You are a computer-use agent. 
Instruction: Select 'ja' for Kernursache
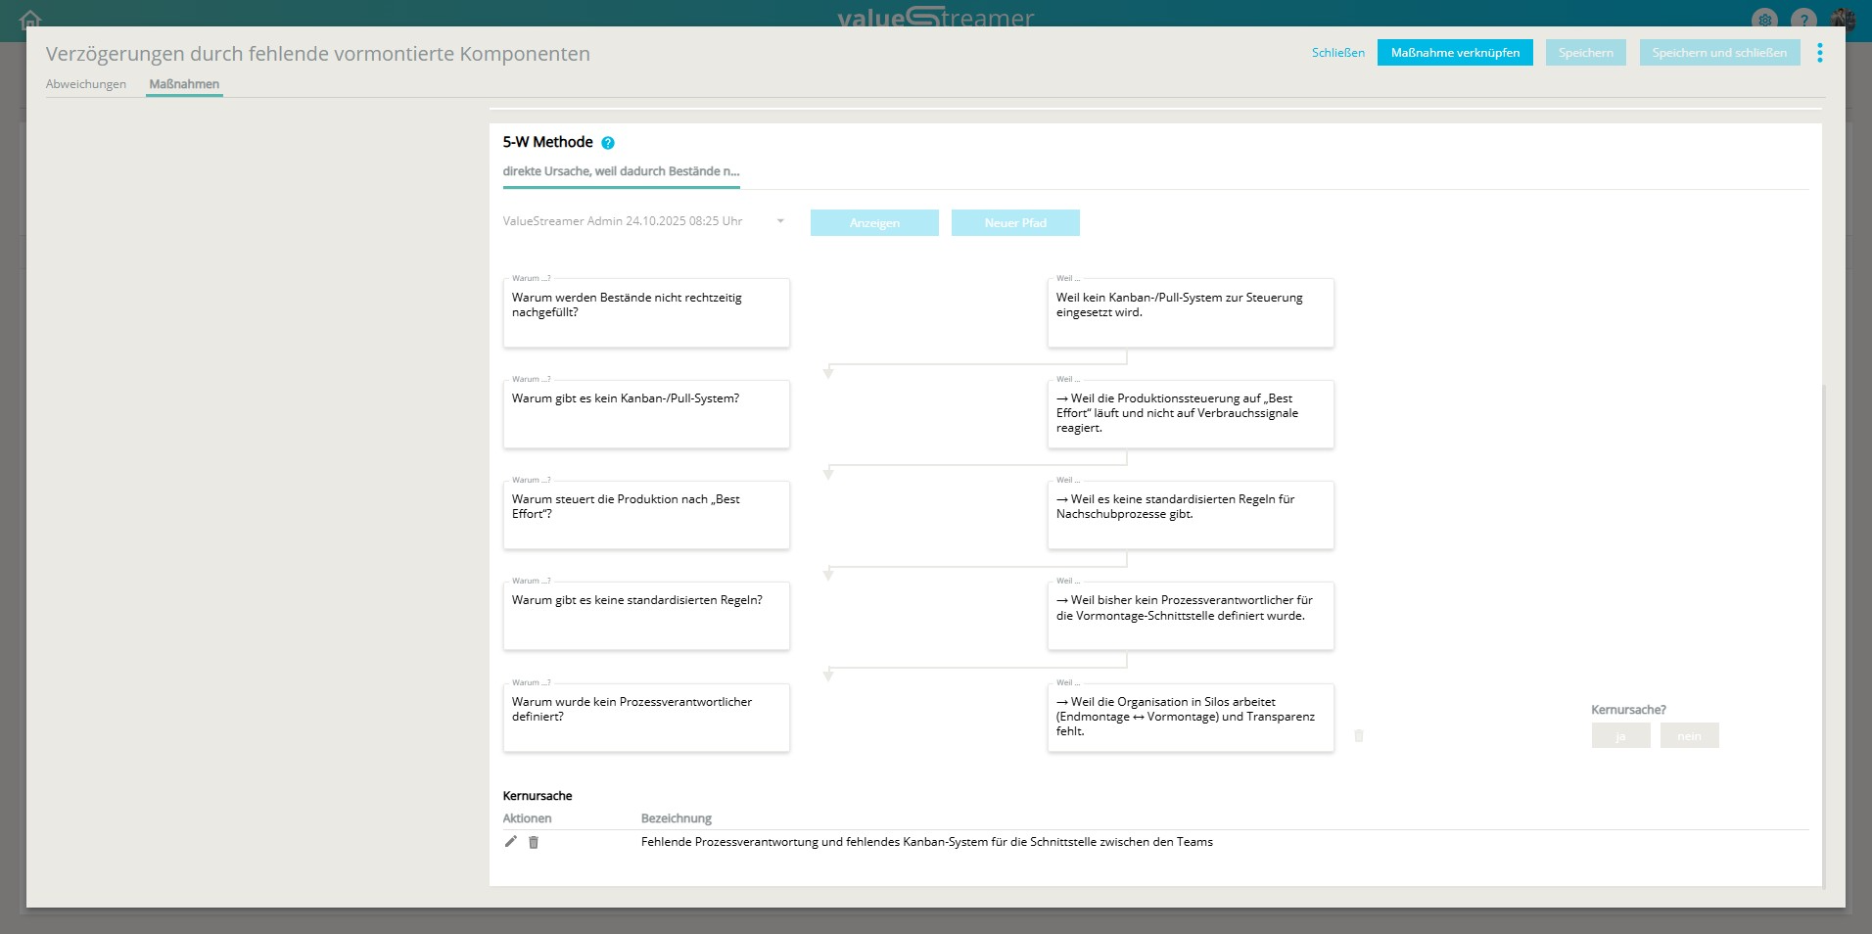coord(1620,736)
